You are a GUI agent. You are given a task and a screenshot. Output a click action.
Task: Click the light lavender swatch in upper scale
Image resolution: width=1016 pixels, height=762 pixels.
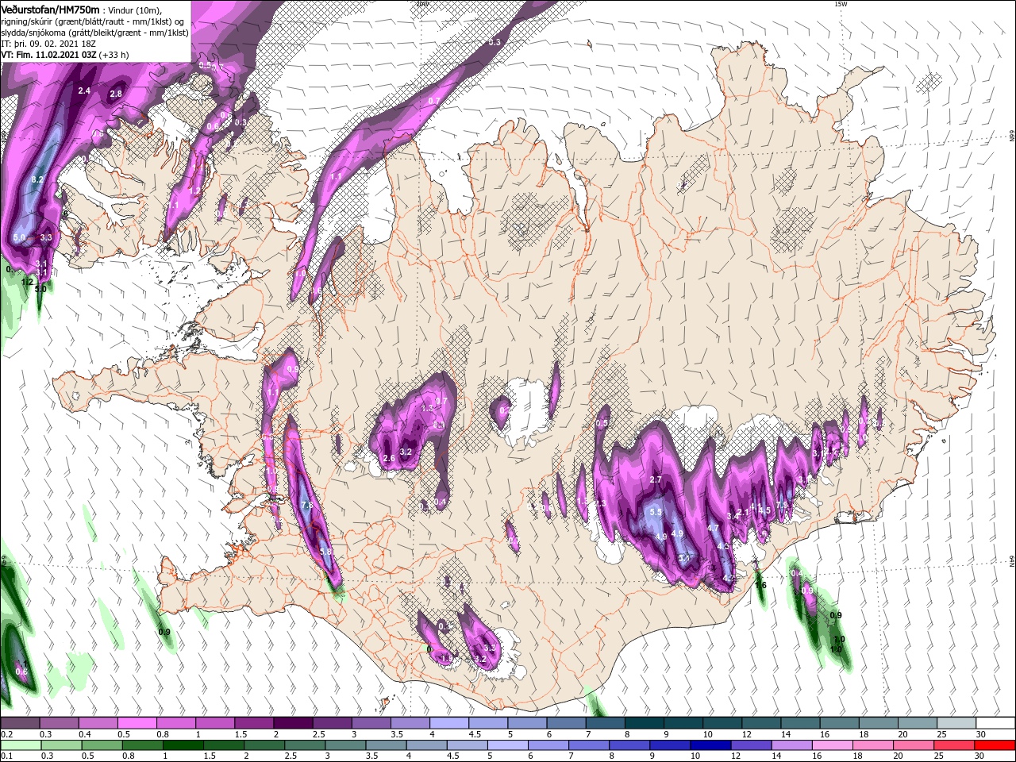point(450,723)
